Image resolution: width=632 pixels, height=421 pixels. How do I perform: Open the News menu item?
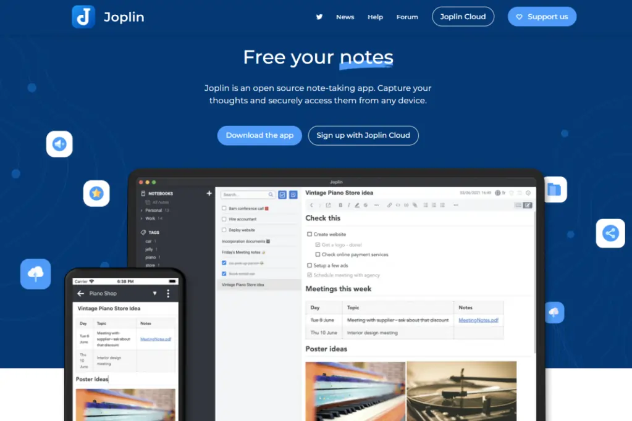coord(345,17)
